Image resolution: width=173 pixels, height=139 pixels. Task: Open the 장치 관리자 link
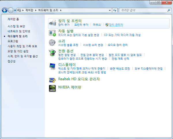pos(116,25)
